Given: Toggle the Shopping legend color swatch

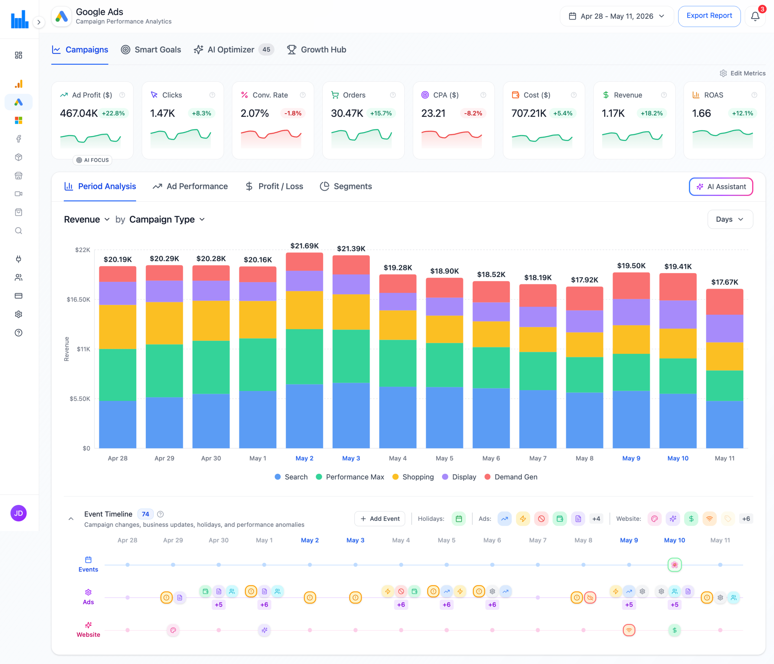Looking at the screenshot, I should point(395,477).
